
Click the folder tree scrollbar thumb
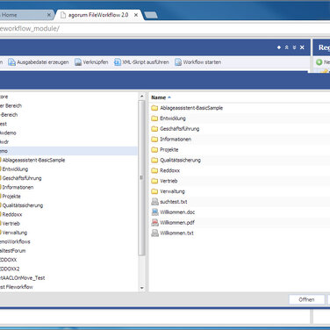[x=142, y=178]
